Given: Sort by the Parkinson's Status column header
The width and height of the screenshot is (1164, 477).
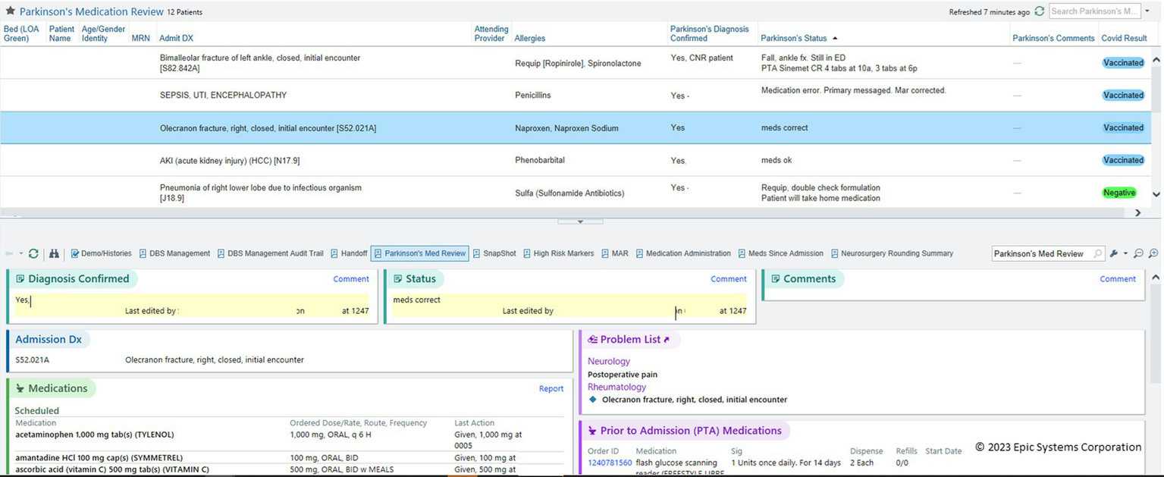Looking at the screenshot, I should 795,38.
